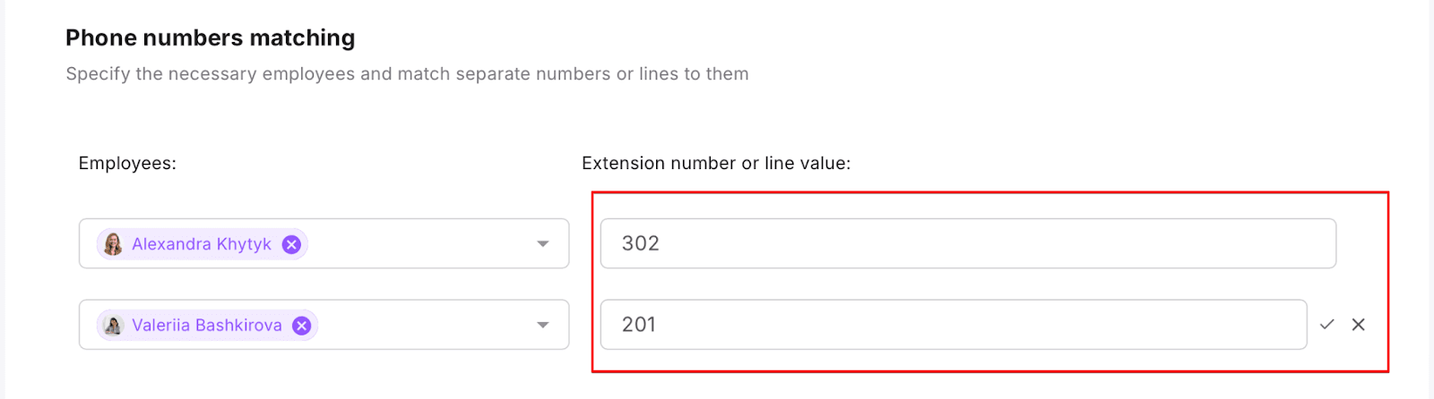Click the extension field containing 302
Image resolution: width=1434 pixels, height=399 pixels.
click(x=968, y=243)
